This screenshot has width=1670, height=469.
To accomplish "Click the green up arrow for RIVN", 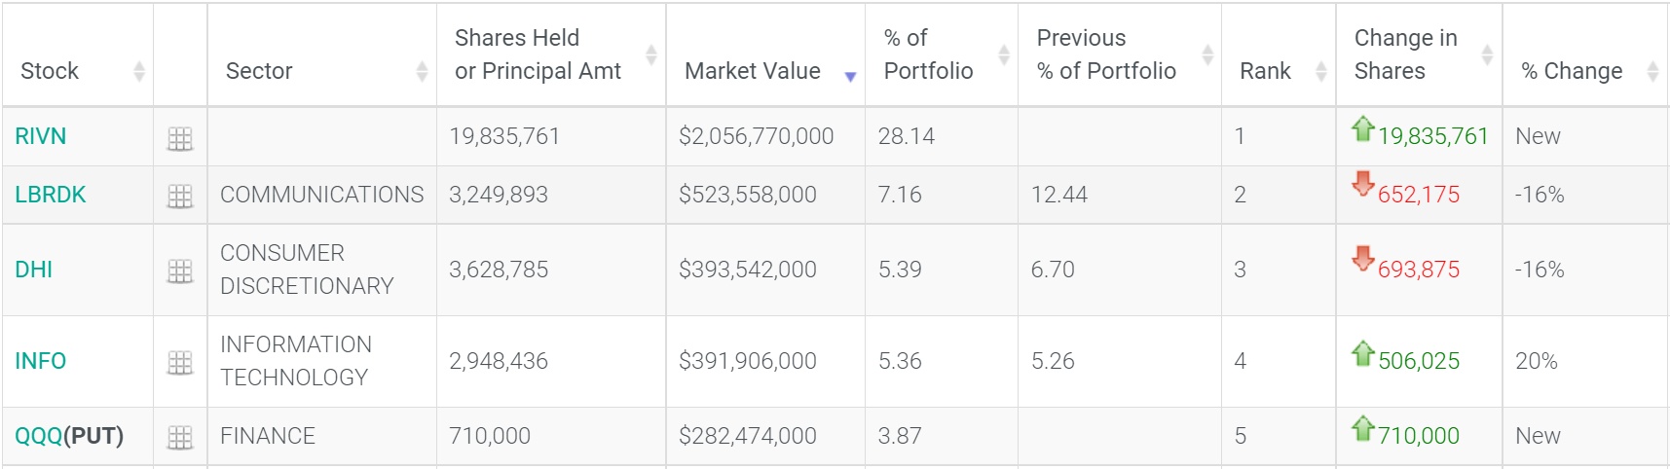I will [1363, 128].
